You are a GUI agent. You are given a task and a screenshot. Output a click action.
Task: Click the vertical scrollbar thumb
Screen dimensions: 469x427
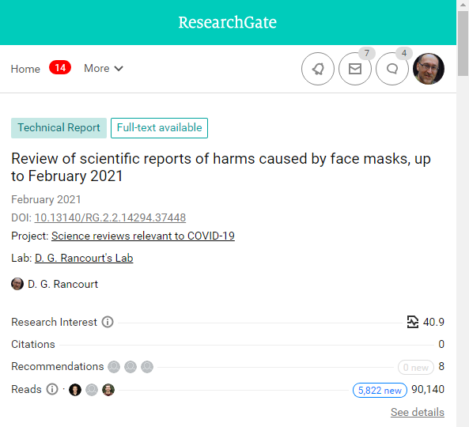[463, 43]
